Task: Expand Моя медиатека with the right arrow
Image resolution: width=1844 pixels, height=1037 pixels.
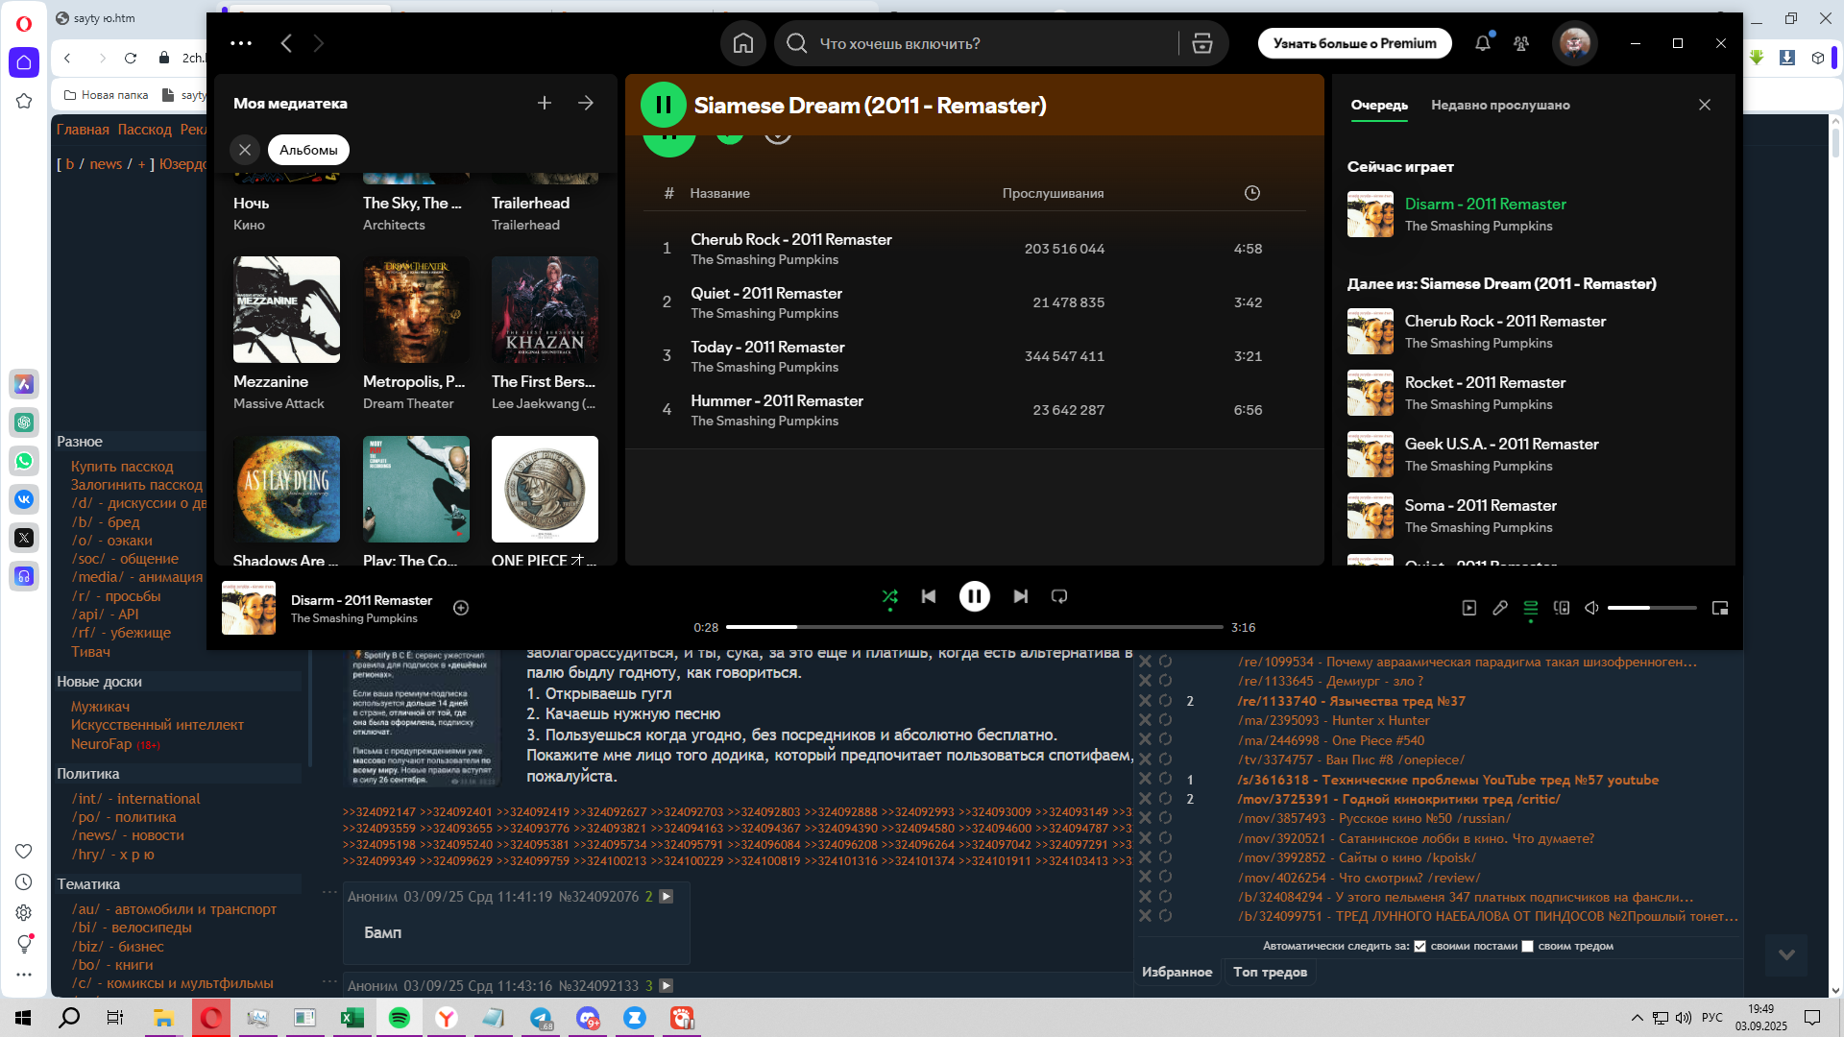Action: tap(586, 103)
